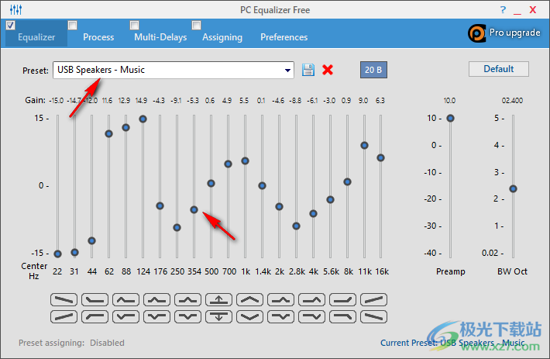
Task: Save the current preset with the floppy disk icon
Action: pyautogui.click(x=308, y=70)
